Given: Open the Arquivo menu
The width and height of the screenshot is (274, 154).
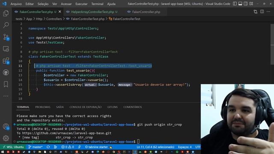Looking at the screenshot, I should [x=16, y=4].
